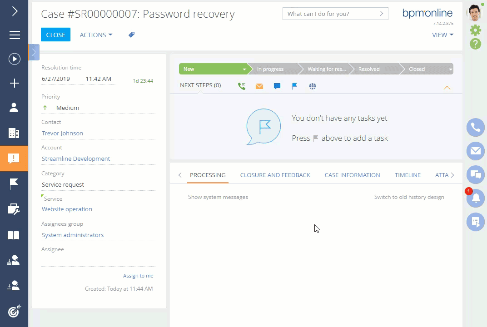Switch to the partially visible ATTA tab
Viewport: 487px width, 327px height.
pos(442,175)
